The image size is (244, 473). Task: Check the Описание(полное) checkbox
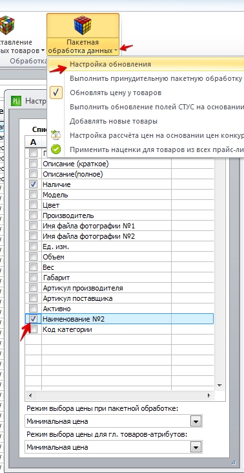pos(34,174)
